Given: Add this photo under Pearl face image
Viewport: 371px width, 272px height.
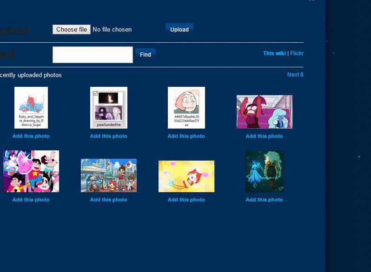Looking at the screenshot, I should coord(186,136).
